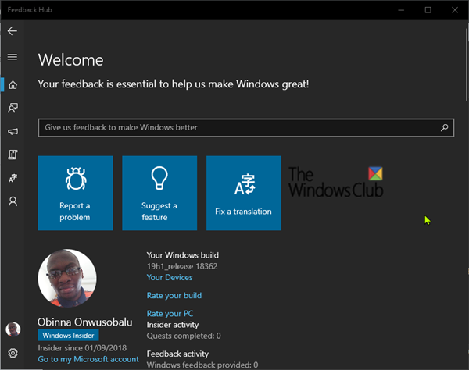Click the Welcome heading
The image size is (469, 370).
71,60
